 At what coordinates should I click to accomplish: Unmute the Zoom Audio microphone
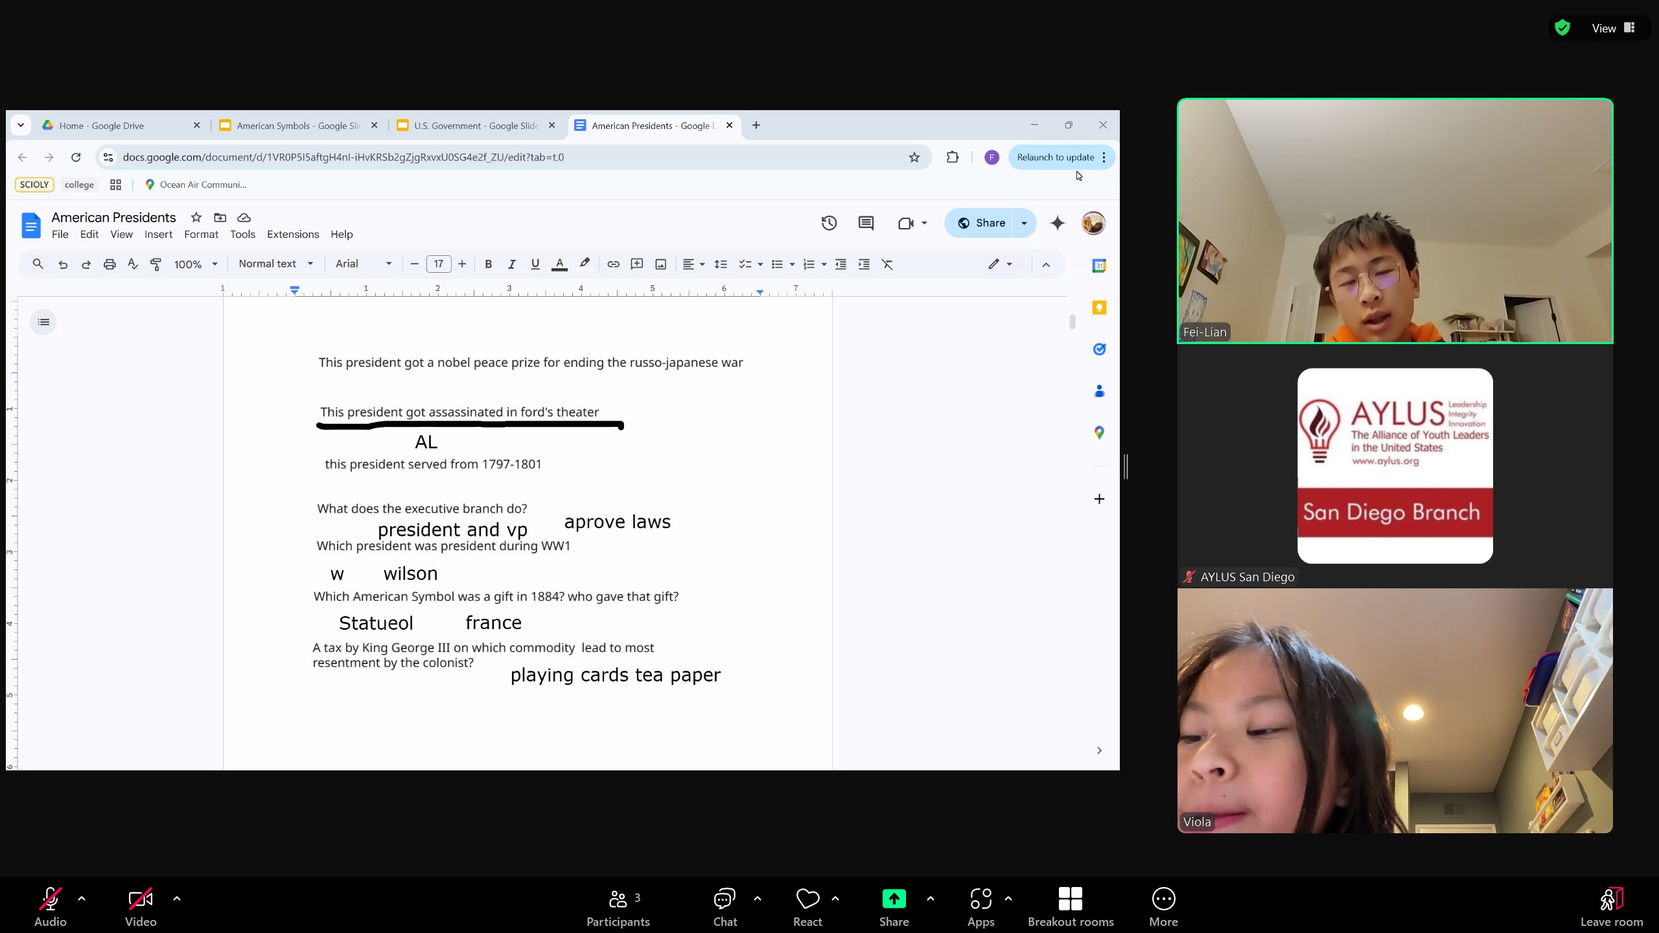pos(50,906)
